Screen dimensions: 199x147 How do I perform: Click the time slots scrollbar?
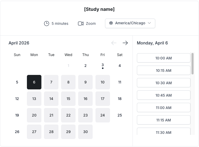click(193, 64)
